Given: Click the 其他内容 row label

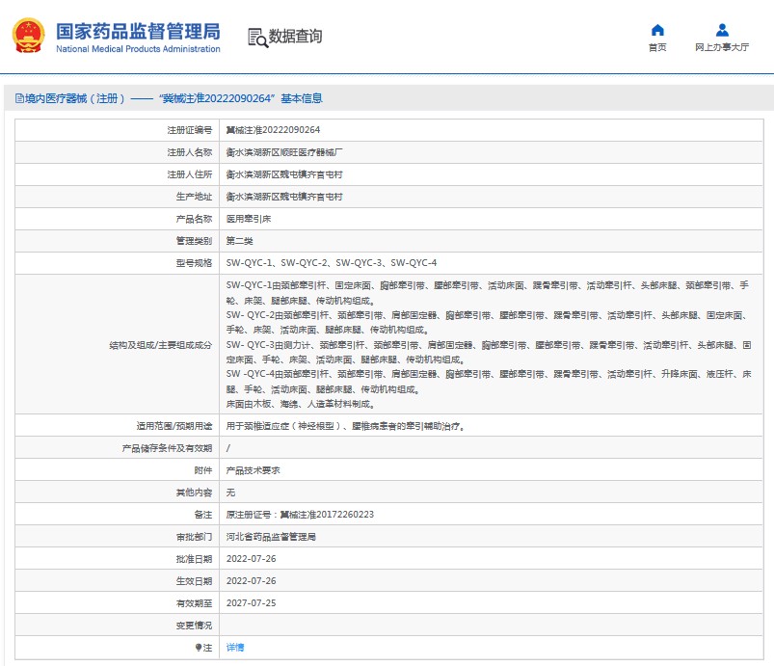Looking at the screenshot, I should click(x=194, y=493).
